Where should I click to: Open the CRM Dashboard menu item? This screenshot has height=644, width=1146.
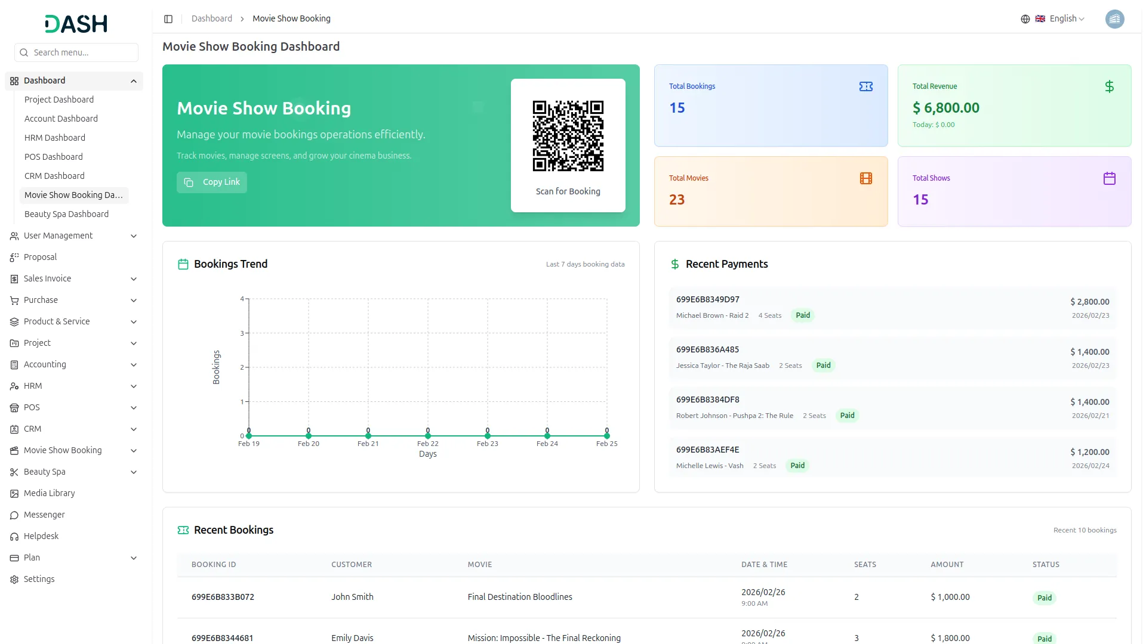54,176
